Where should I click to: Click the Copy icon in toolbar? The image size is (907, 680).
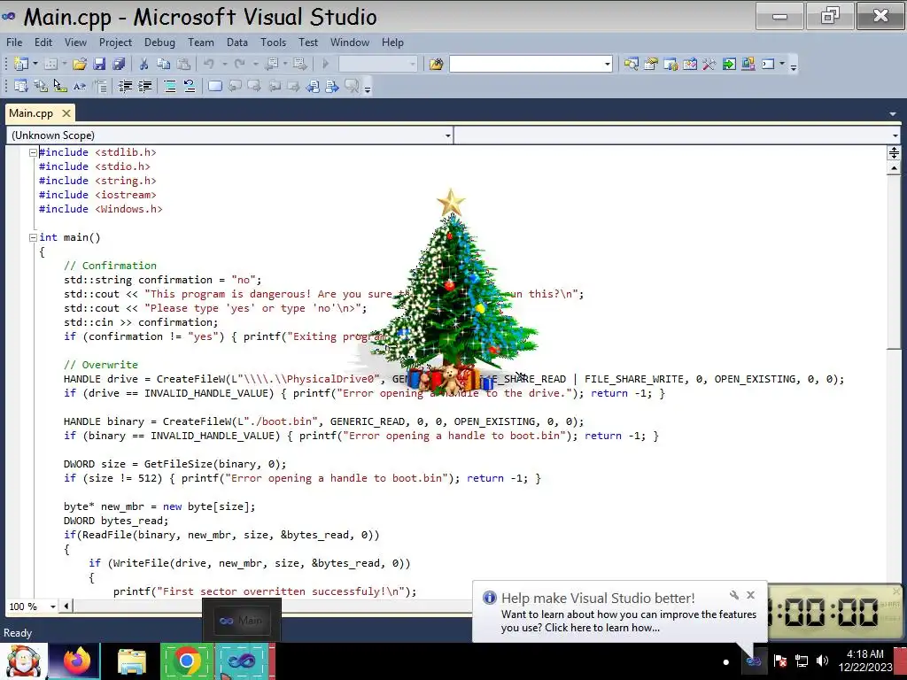pyautogui.click(x=163, y=64)
